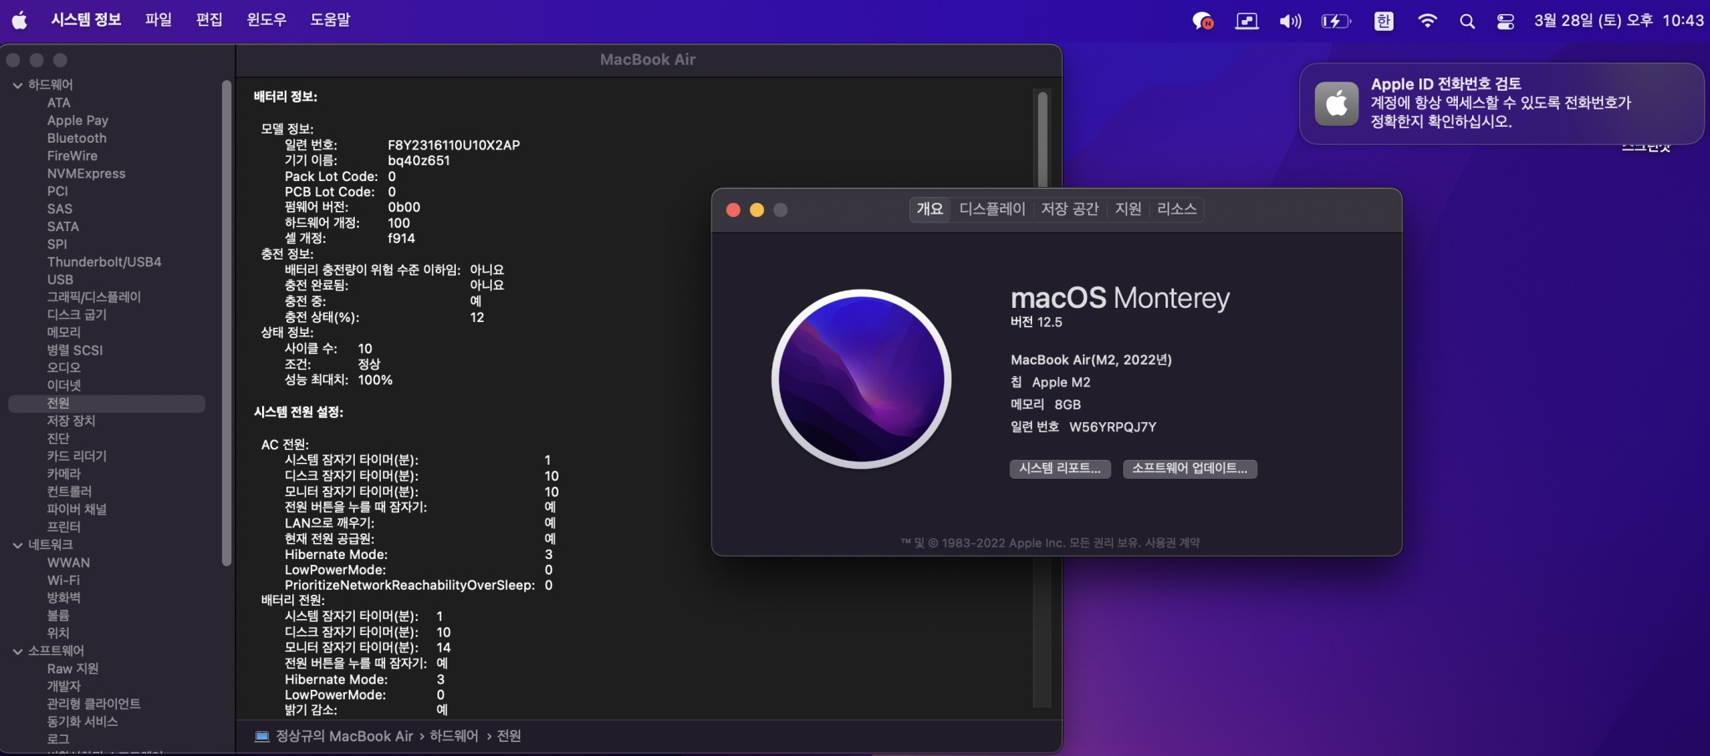
Task: Select 동기화 서비스 in the sidebar
Action: coord(82,722)
